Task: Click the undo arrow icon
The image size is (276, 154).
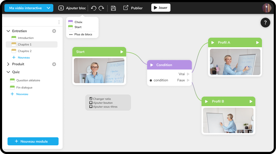Action: [94, 8]
